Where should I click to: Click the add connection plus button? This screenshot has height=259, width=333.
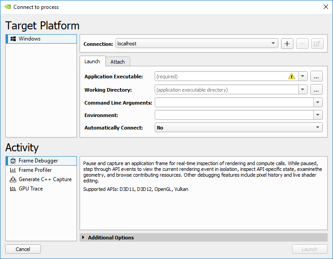(287, 44)
